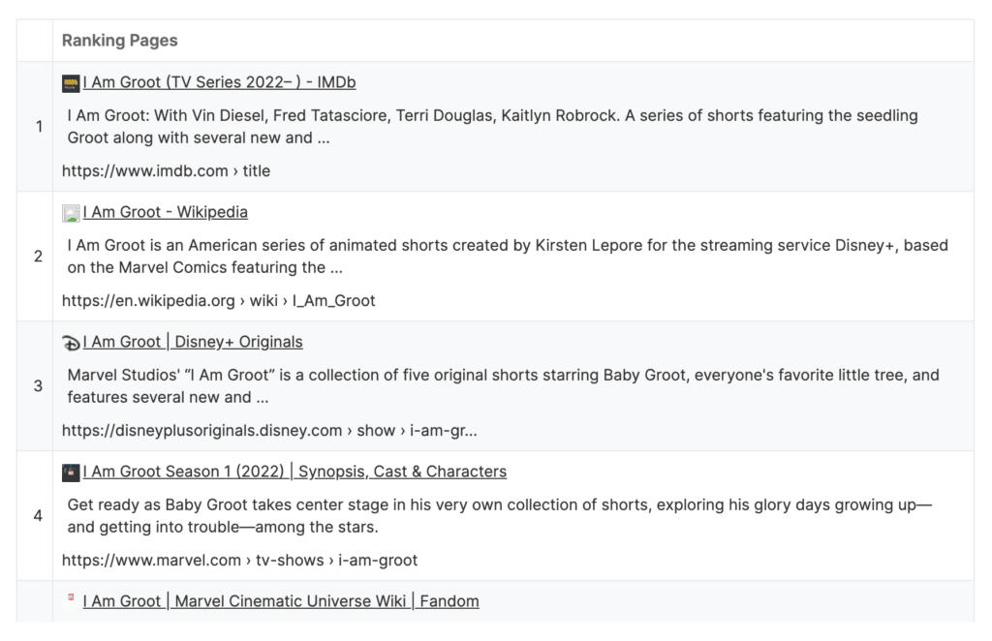Select the disneyplusoriginals.disney.com URL breadcrumb
This screenshot has height=641, width=992.
tap(269, 430)
